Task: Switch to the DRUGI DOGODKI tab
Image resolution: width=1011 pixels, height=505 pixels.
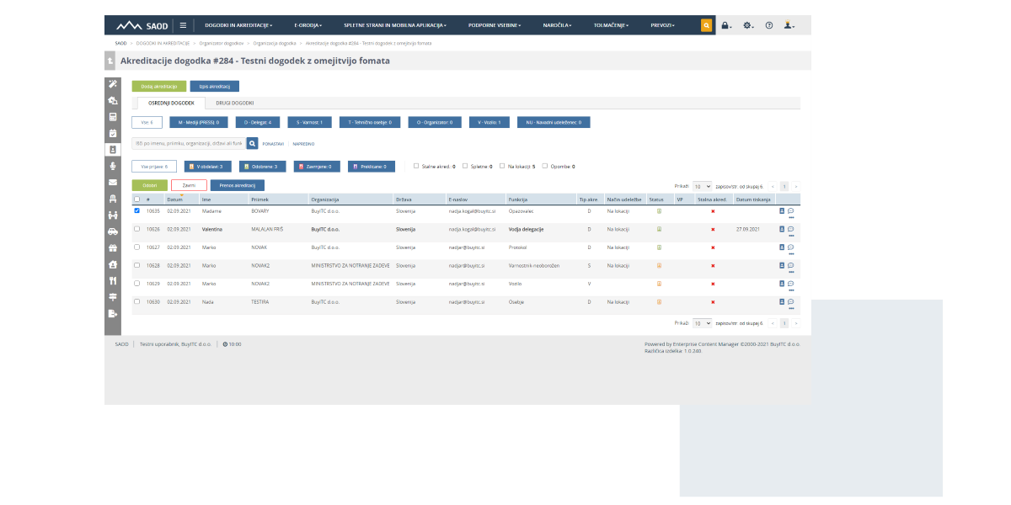Action: click(x=234, y=103)
